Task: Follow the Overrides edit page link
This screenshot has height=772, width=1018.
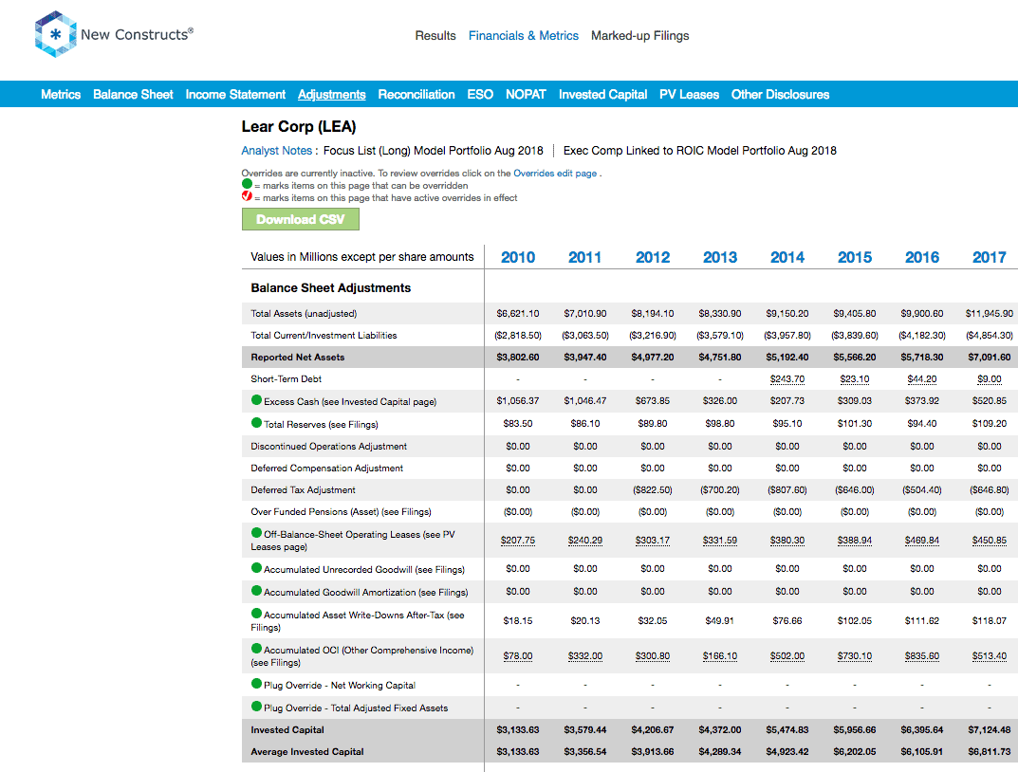Action: coord(555,174)
